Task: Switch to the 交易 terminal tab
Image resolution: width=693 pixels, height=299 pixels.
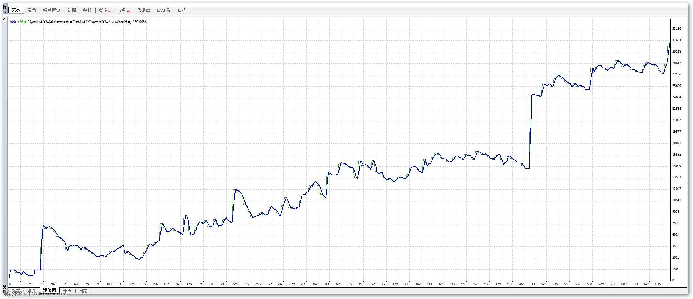Action: point(16,10)
